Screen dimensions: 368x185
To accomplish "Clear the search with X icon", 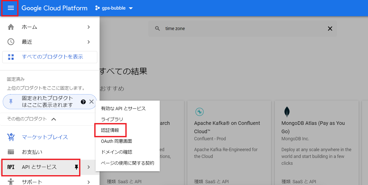I will coord(330,29).
